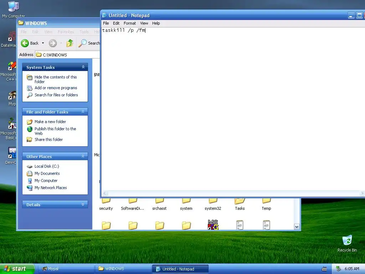
Task: Click Notepad horizontal scrollbar left arrow
Action: pyautogui.click(x=104, y=193)
